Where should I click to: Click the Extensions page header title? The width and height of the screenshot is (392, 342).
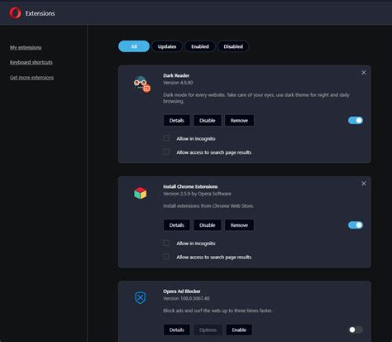pos(40,13)
